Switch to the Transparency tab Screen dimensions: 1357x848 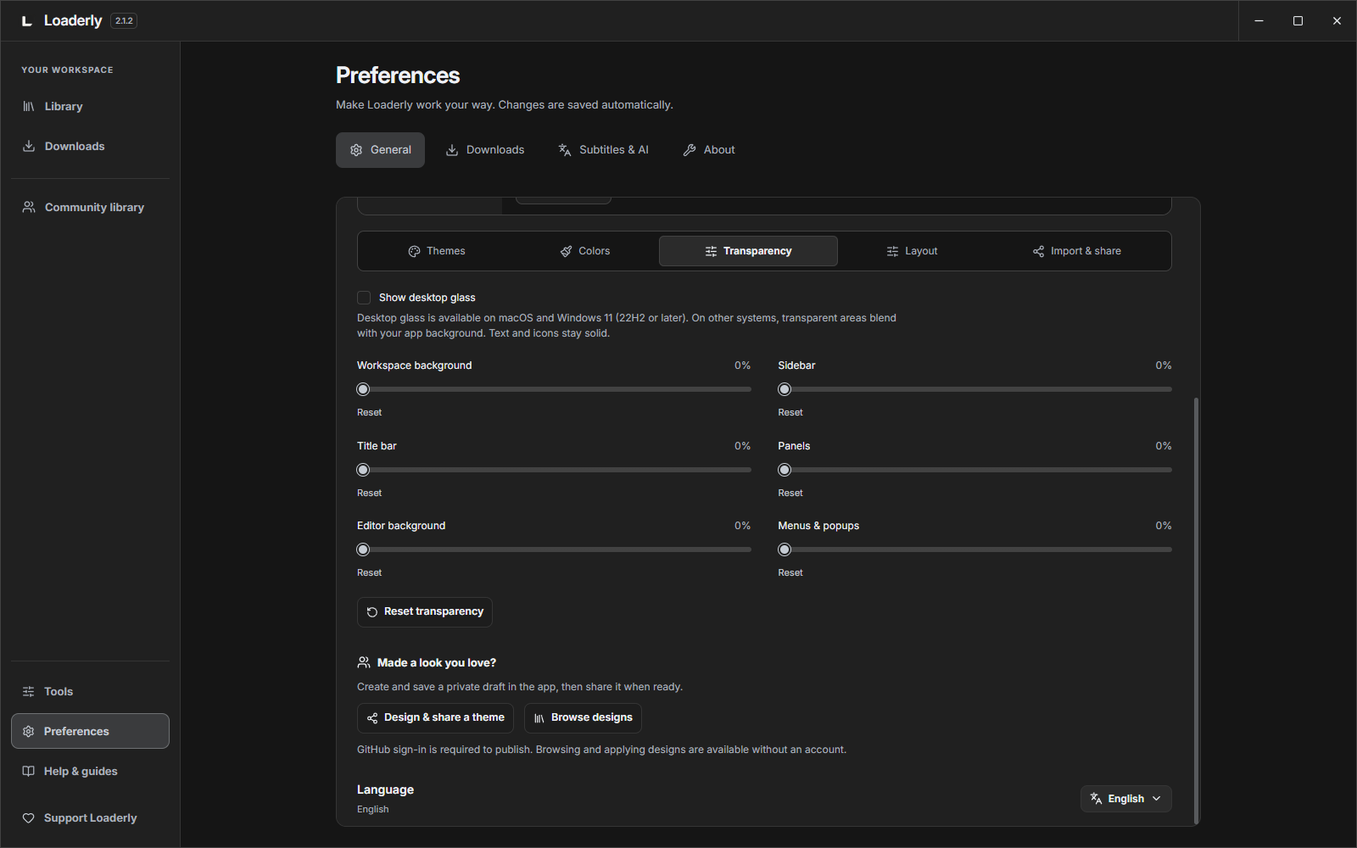748,251
